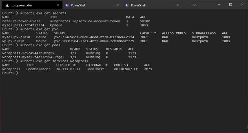Image resolution: width=248 pixels, height=133 pixels.
Task: Click the text mysql-pass-7tt4f27774
Action: click(23, 25)
